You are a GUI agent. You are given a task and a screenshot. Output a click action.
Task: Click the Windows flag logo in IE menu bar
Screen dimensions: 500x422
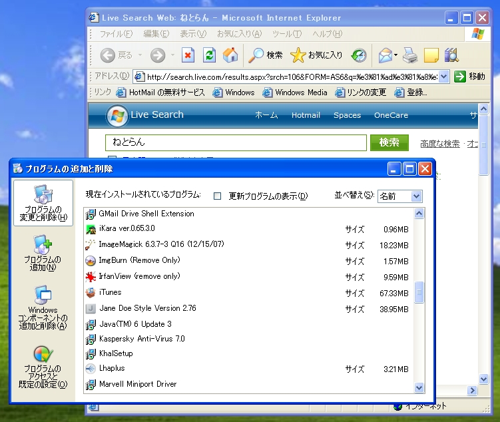(477, 34)
